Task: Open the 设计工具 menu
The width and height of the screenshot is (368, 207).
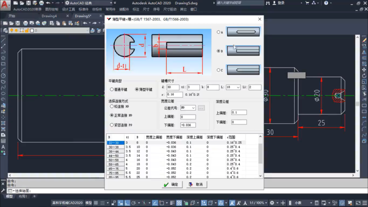Action: pos(69,10)
